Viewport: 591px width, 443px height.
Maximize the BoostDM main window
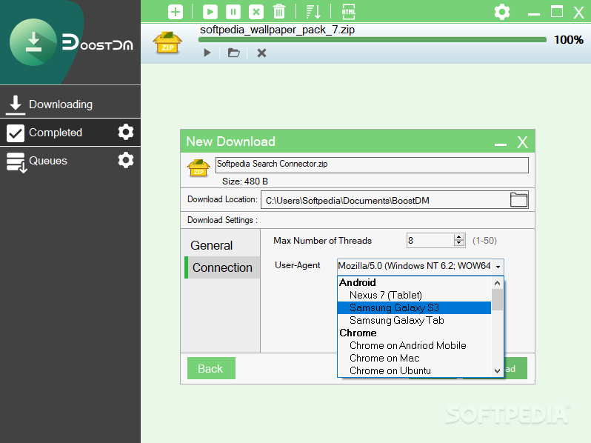(557, 12)
